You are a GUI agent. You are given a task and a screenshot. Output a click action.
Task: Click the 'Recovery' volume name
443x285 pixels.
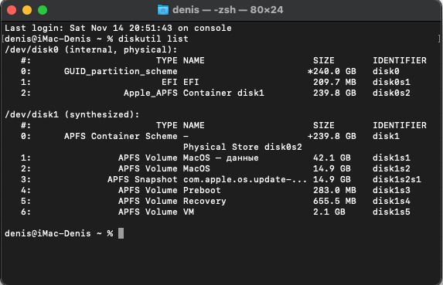click(x=205, y=201)
